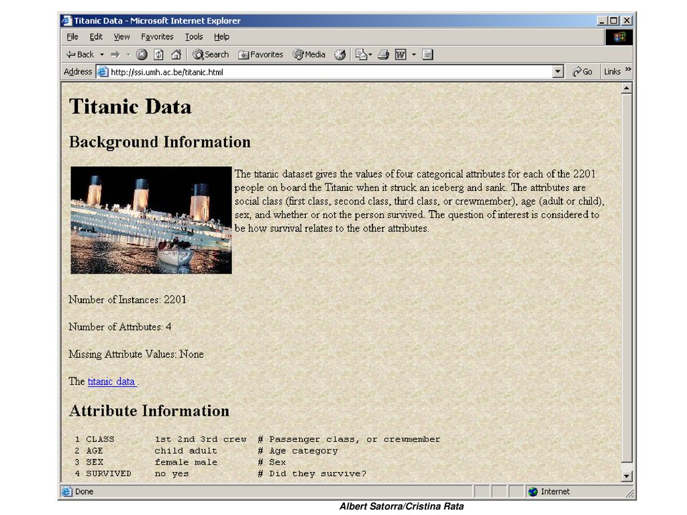Click 'Missing Attribute Values: None' text
The image size is (687, 515).
(x=136, y=354)
